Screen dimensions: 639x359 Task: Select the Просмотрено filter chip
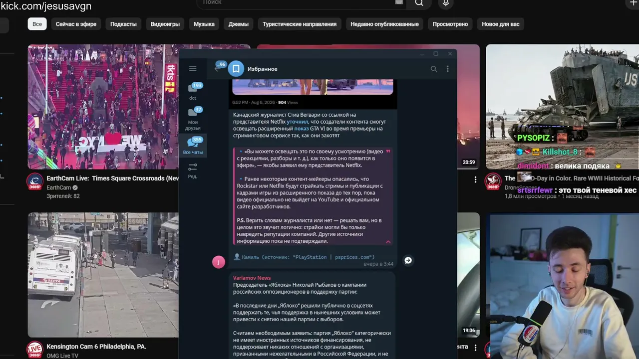click(x=450, y=24)
